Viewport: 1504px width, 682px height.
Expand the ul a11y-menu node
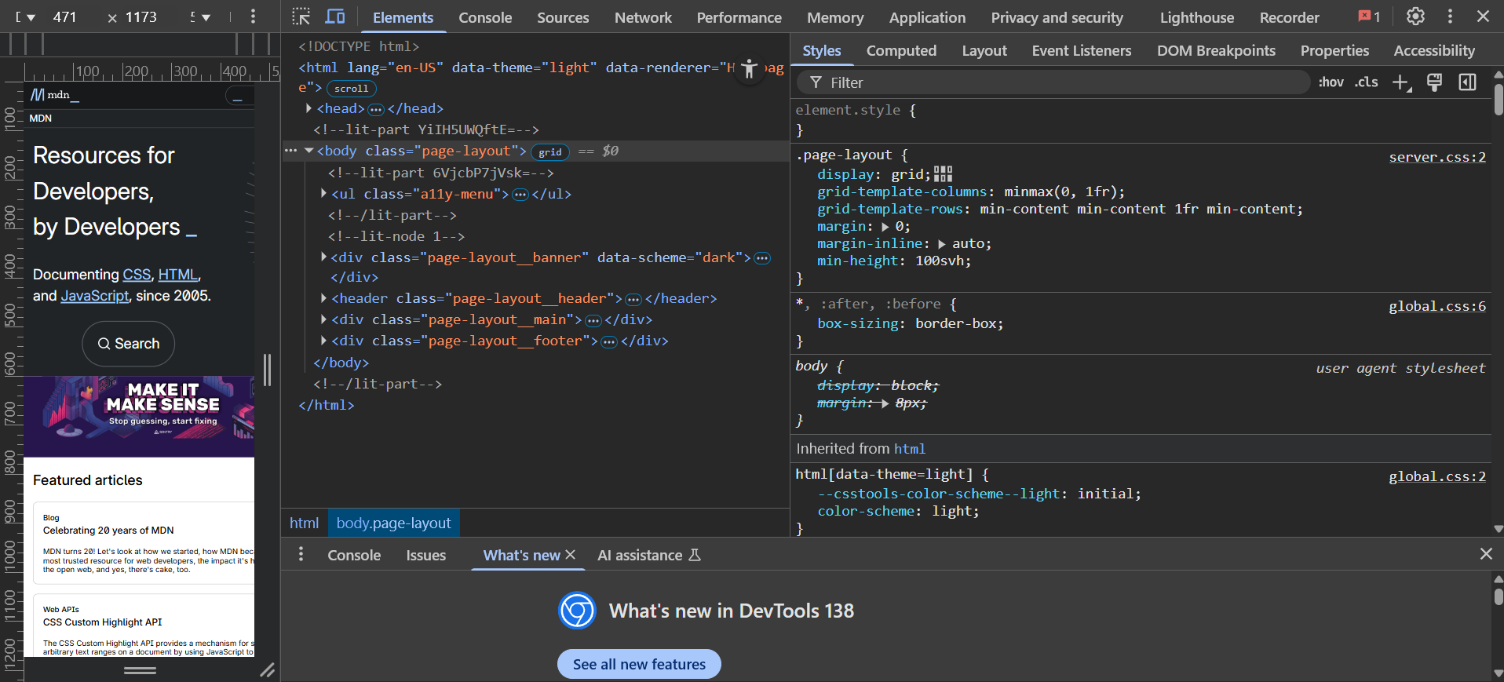[323, 193]
